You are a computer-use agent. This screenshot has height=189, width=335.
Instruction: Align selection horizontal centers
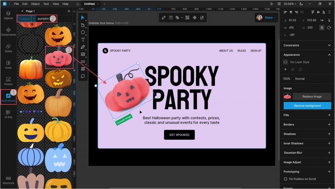[291, 12]
